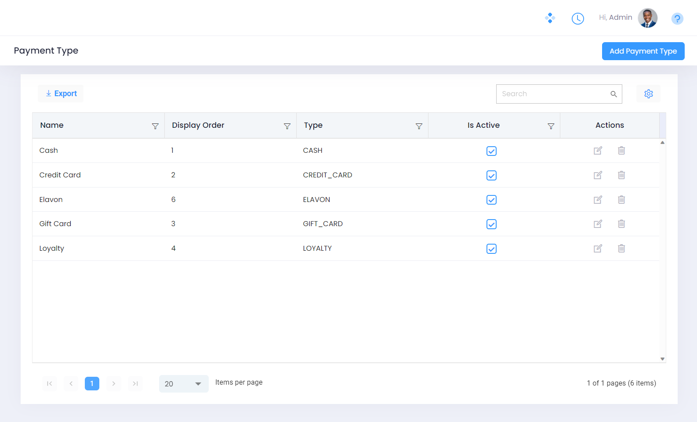The height and width of the screenshot is (422, 697).
Task: Uncheck Is Active for Cash
Action: point(491,151)
